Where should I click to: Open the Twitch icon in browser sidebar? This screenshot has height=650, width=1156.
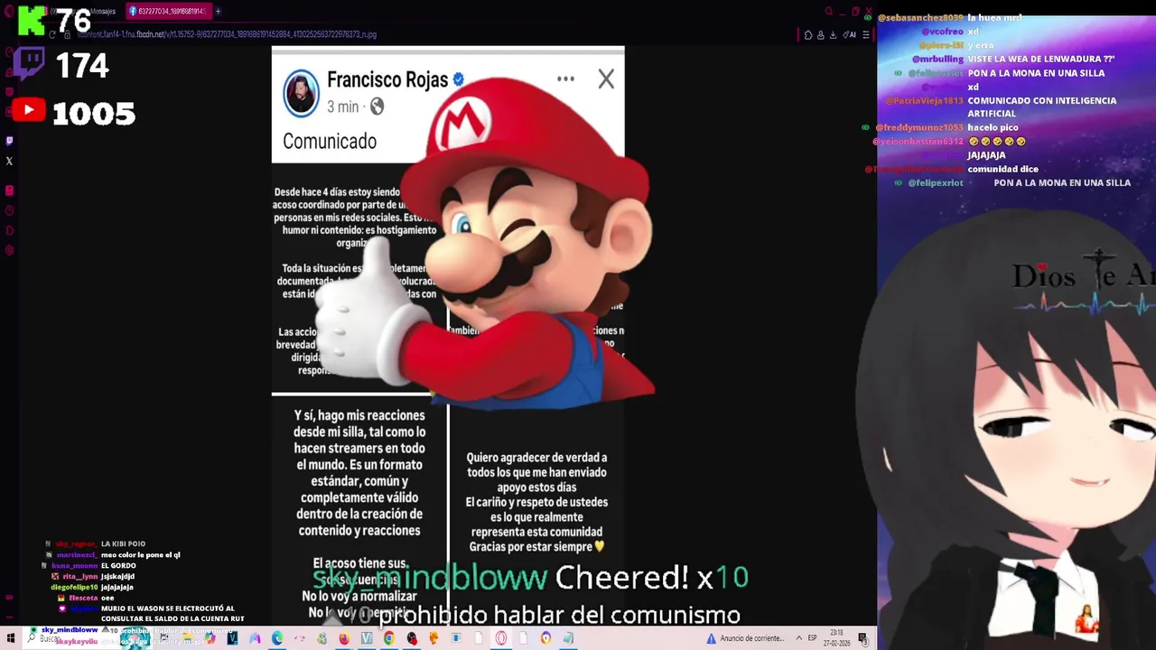(9, 141)
